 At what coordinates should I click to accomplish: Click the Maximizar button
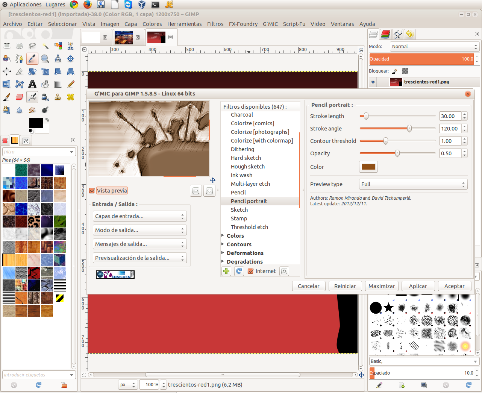382,286
